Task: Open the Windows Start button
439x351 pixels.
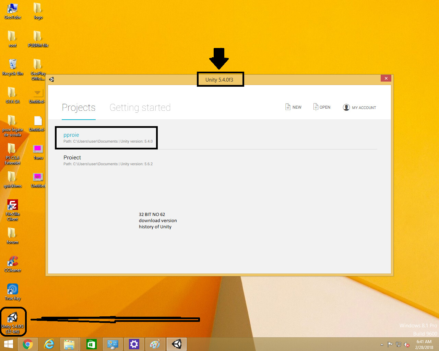Action: point(8,344)
